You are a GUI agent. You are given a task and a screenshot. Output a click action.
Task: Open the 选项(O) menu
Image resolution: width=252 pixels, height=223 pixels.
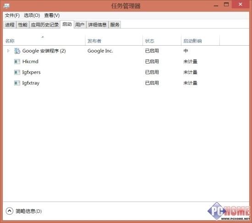click(x=32, y=16)
